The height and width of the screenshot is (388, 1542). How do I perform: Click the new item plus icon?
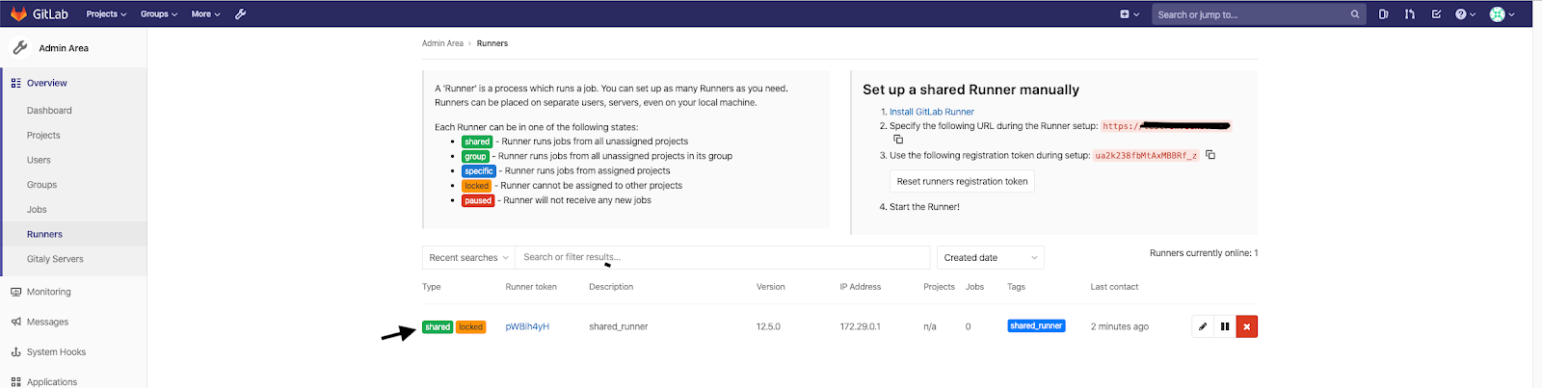[1130, 14]
